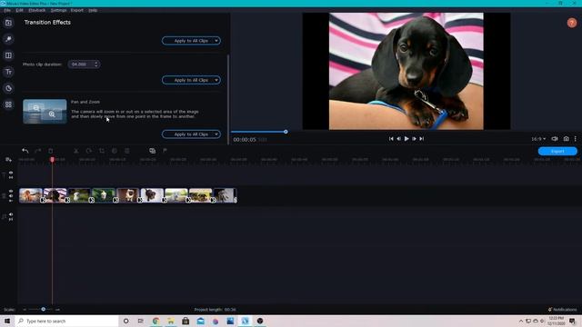This screenshot has height=327, width=582.
Task: Expand Pan and Zoom apply dropdown arrow
Action: pos(216,134)
